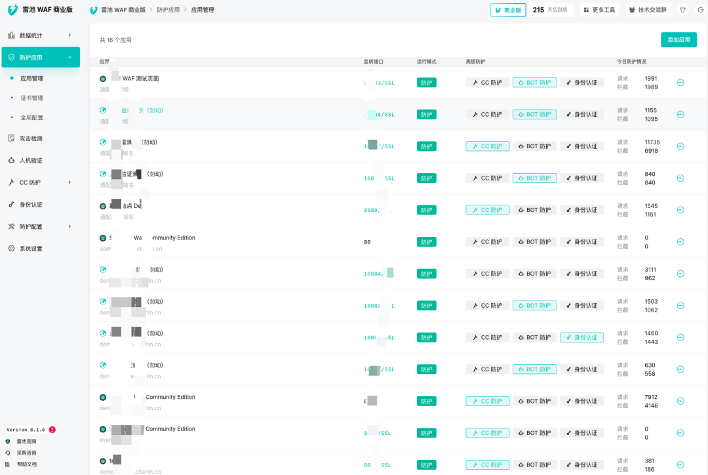Click the 215 天后到期 expiry indicator

550,10
